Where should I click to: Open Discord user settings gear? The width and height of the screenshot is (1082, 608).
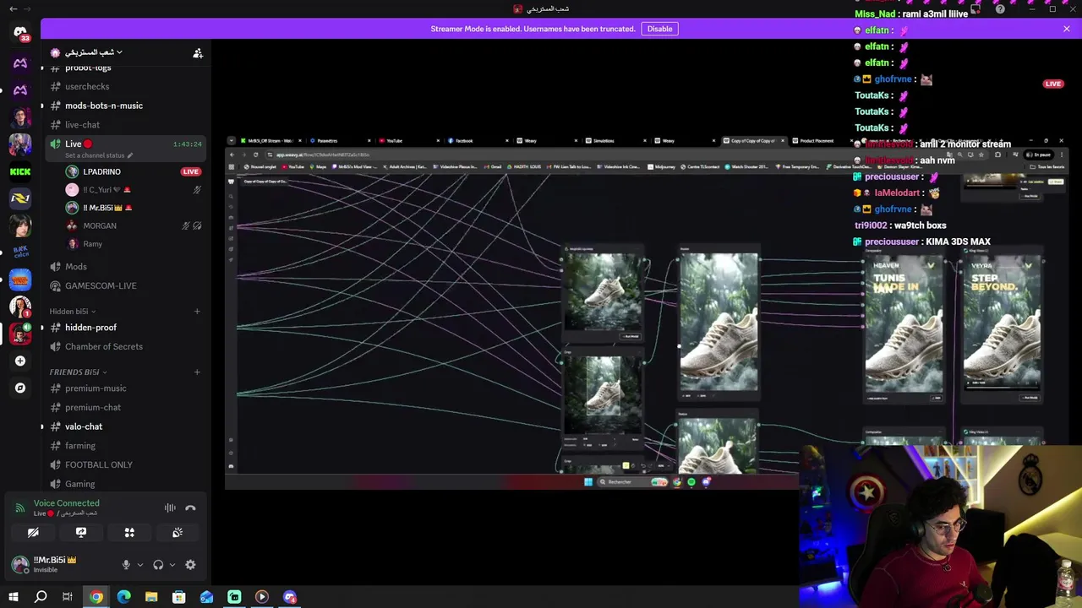190,565
